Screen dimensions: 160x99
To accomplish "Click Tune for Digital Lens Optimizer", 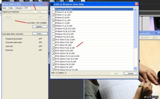I will tap(40, 12).
